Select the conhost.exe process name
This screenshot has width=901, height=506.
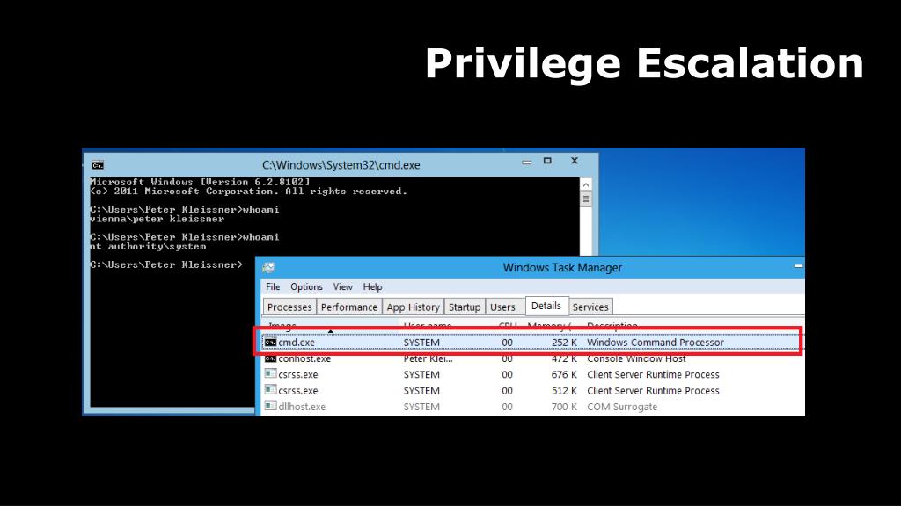click(x=304, y=358)
